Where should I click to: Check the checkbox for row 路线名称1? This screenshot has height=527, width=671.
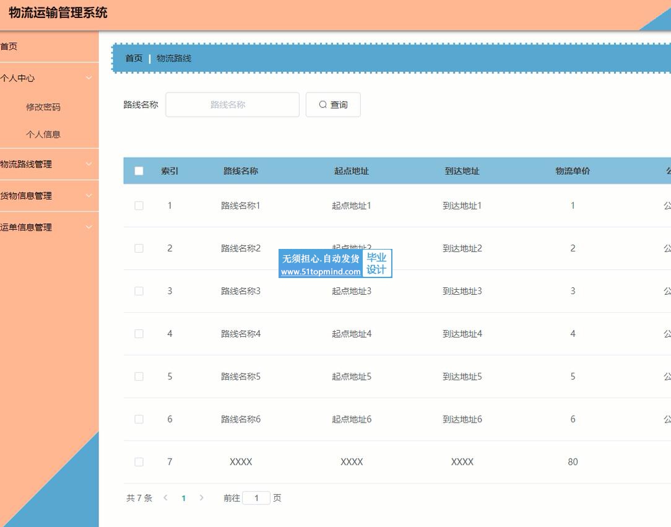(x=139, y=206)
